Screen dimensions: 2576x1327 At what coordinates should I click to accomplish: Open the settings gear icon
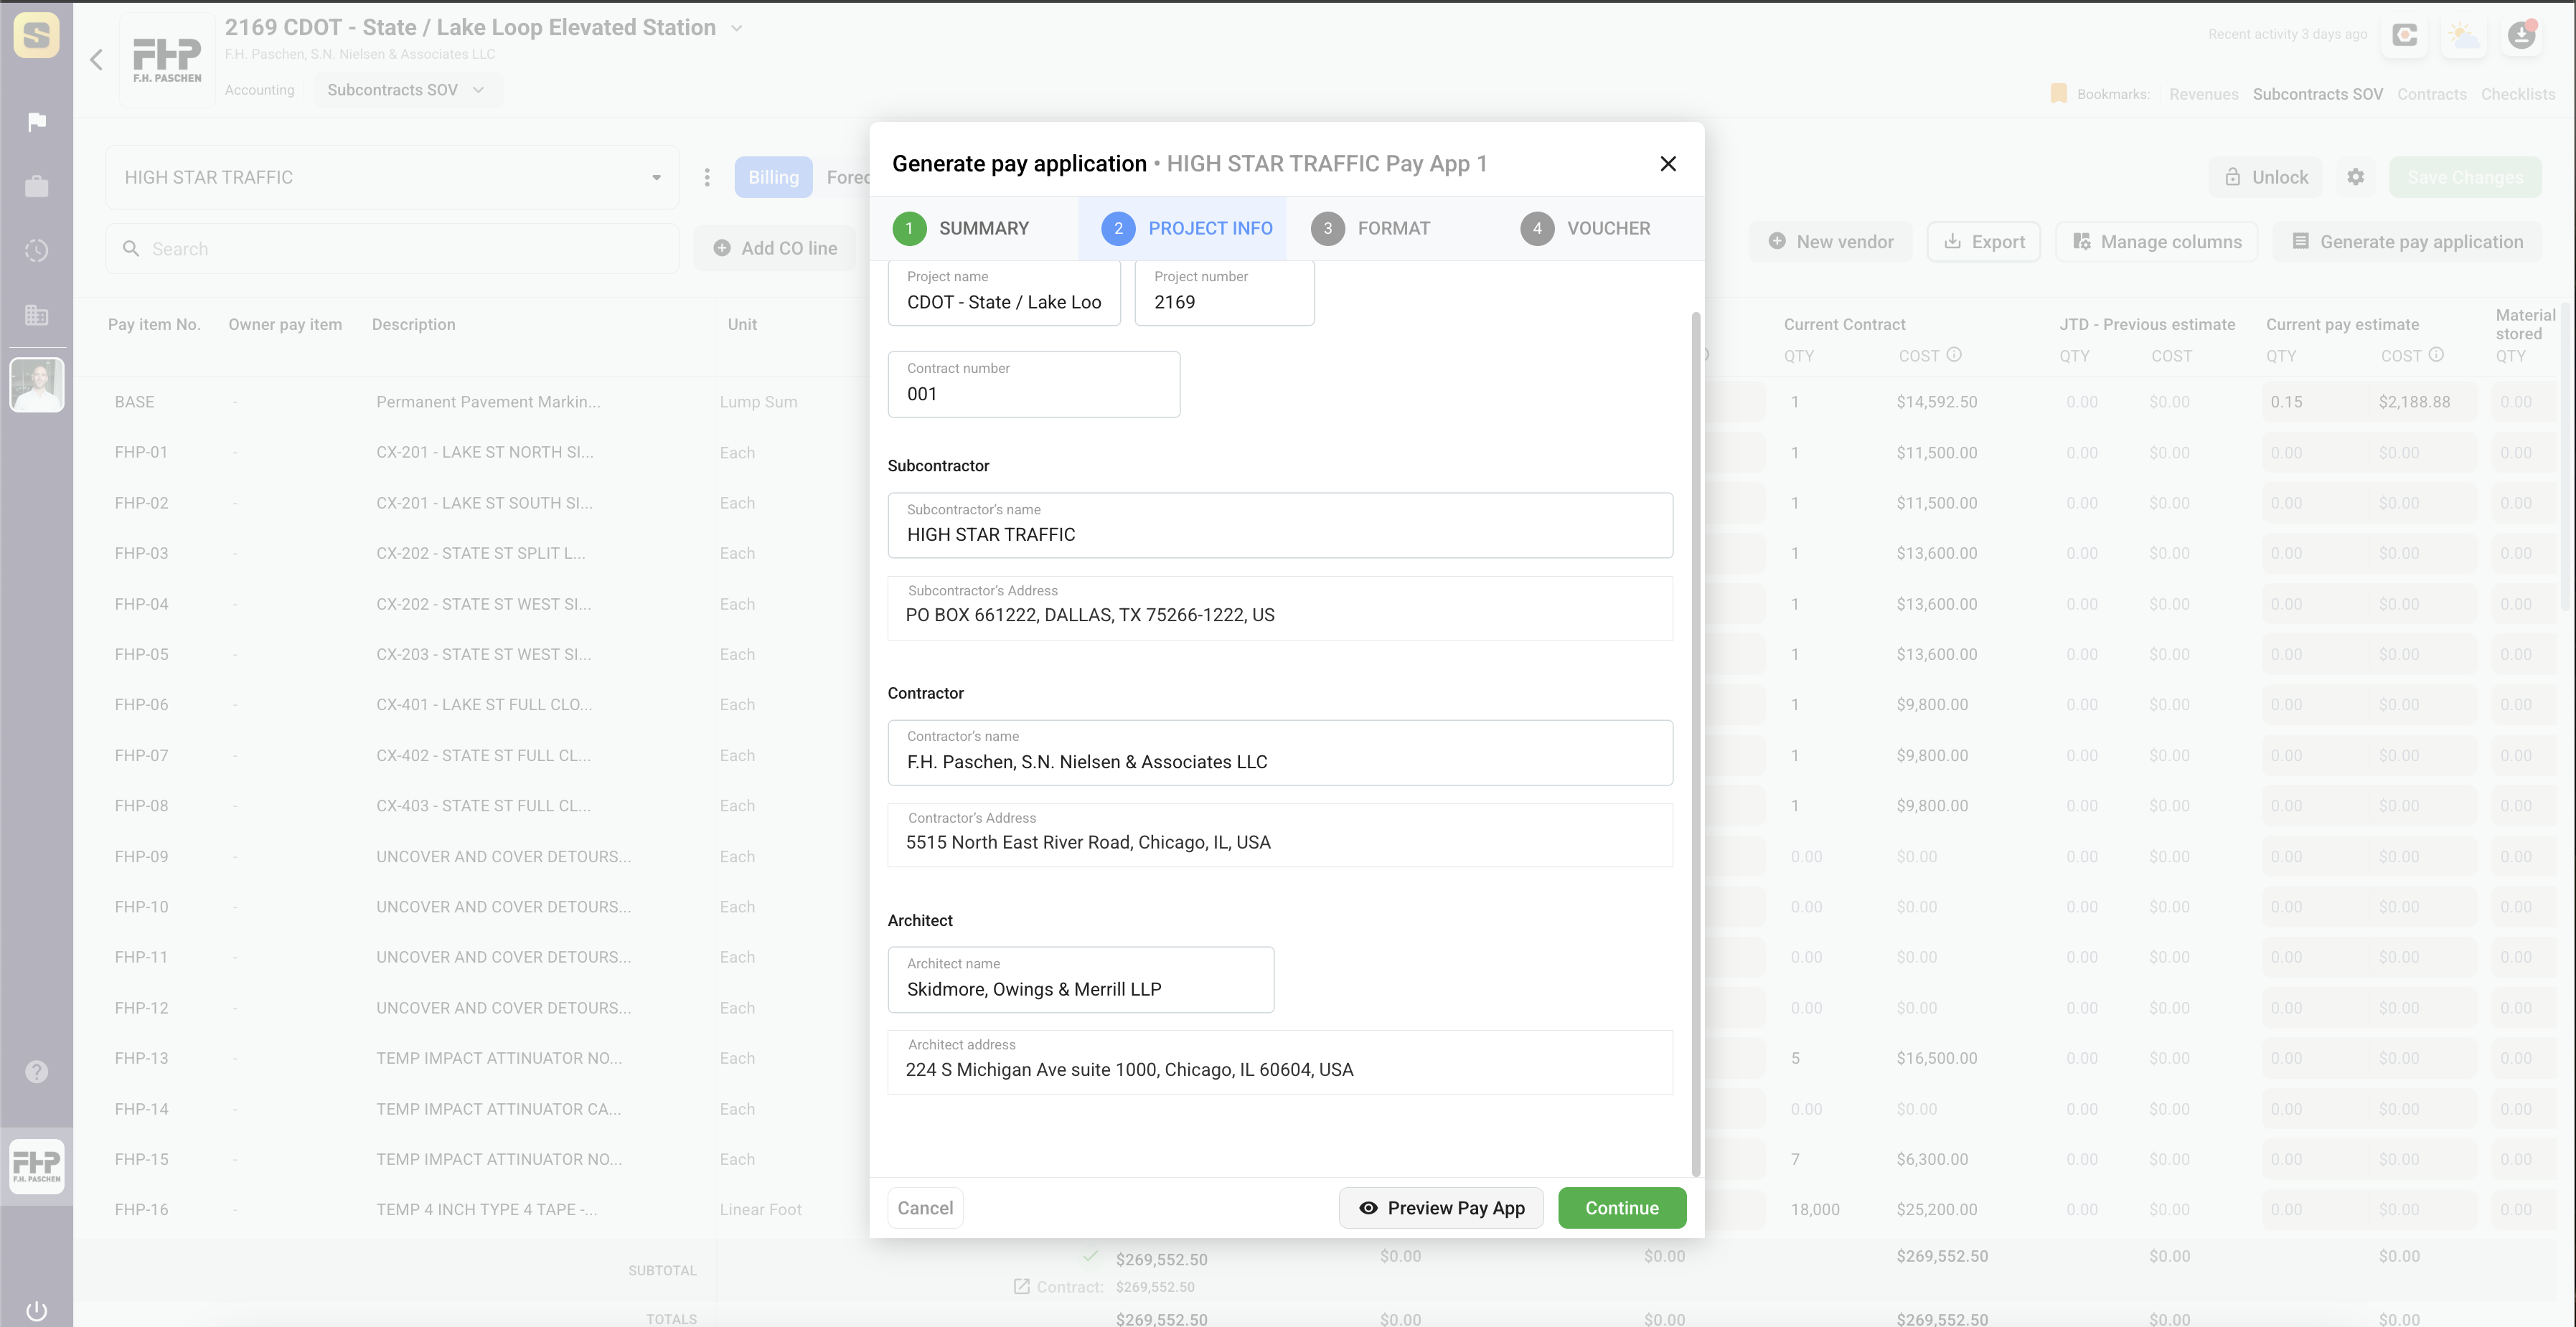2356,177
